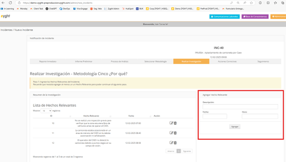Screen dimensions: 286x162
Task: Click the site info icon in address bar
Action: pos(19,3)
